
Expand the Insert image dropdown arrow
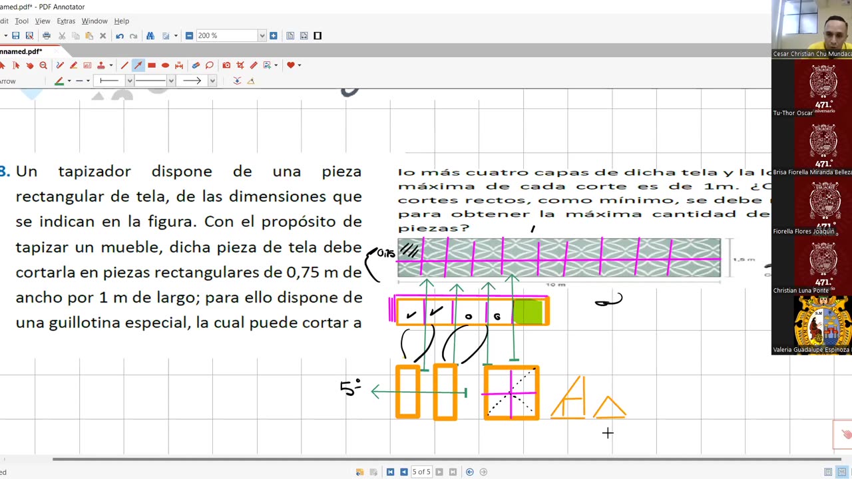[x=276, y=65]
